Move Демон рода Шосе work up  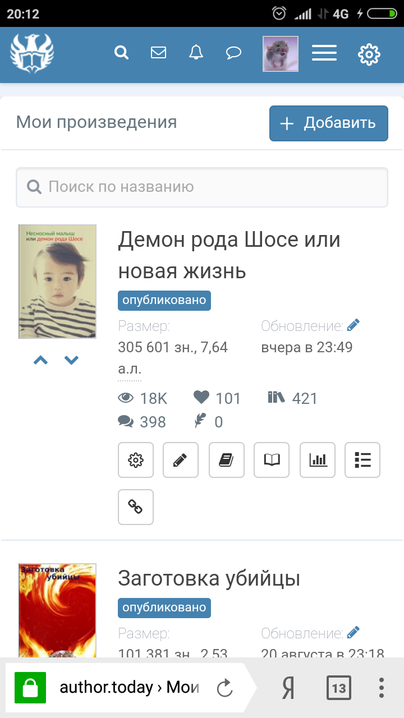(x=41, y=360)
